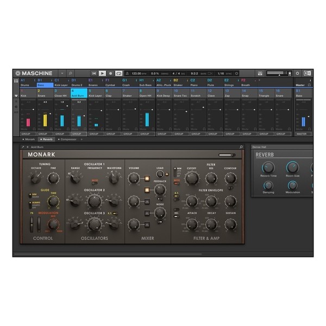Open the Monark plugin tab
The image size is (326, 326).
coord(29,139)
